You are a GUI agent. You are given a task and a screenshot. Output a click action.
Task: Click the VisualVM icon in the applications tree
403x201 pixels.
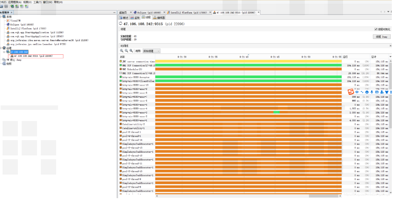pos(8,20)
